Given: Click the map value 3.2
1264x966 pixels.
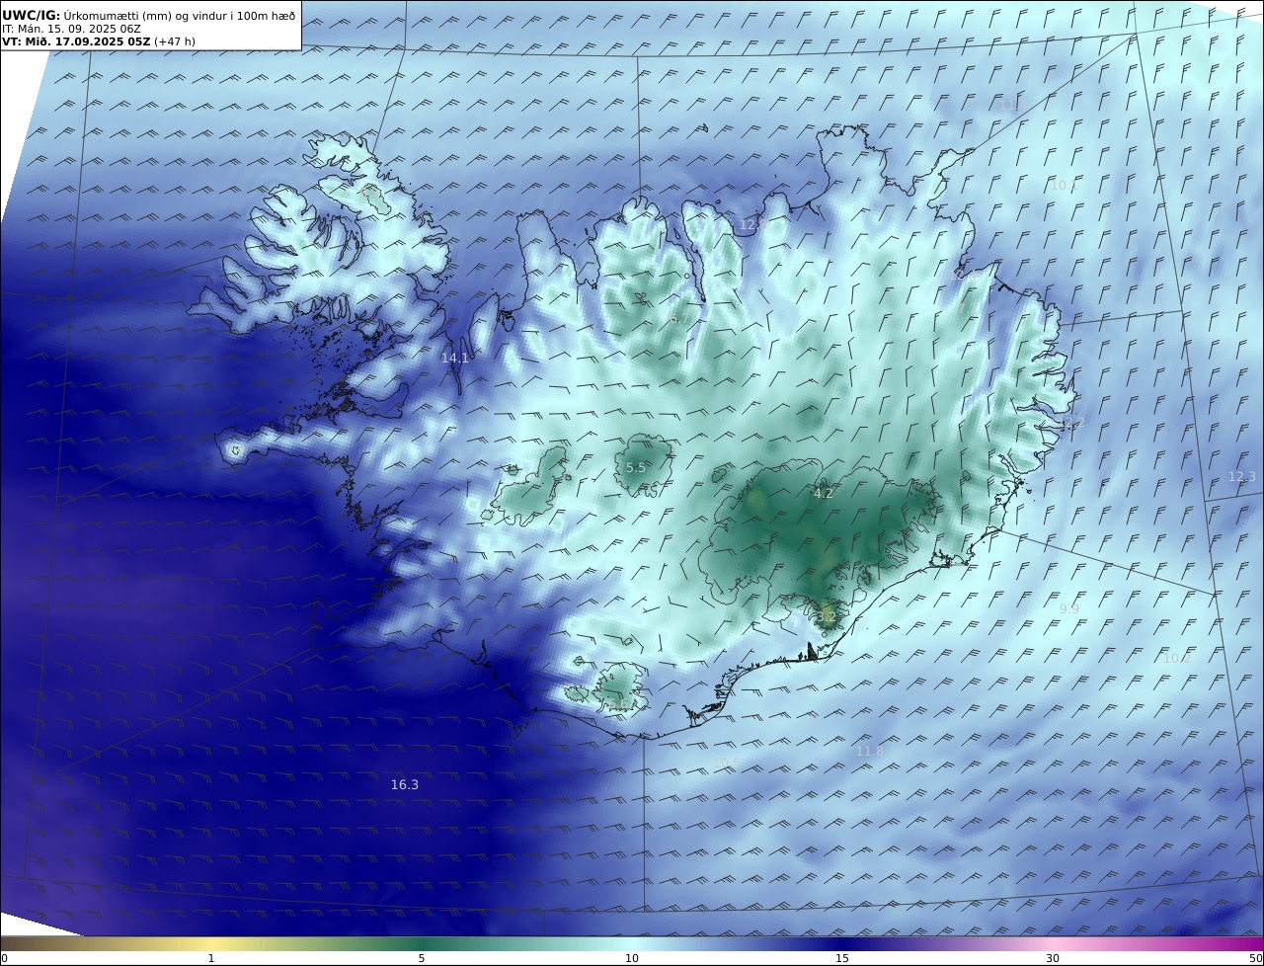Looking at the screenshot, I should [827, 617].
